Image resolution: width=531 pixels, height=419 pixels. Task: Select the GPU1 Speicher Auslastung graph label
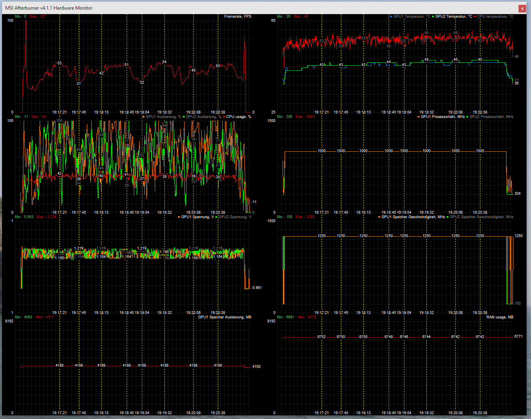pos(225,317)
